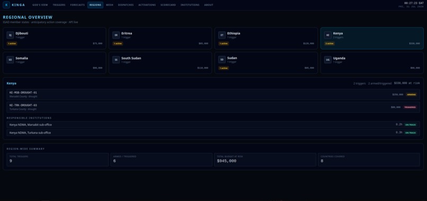Open the God's View tab
The image size is (427, 201).
point(40,5)
